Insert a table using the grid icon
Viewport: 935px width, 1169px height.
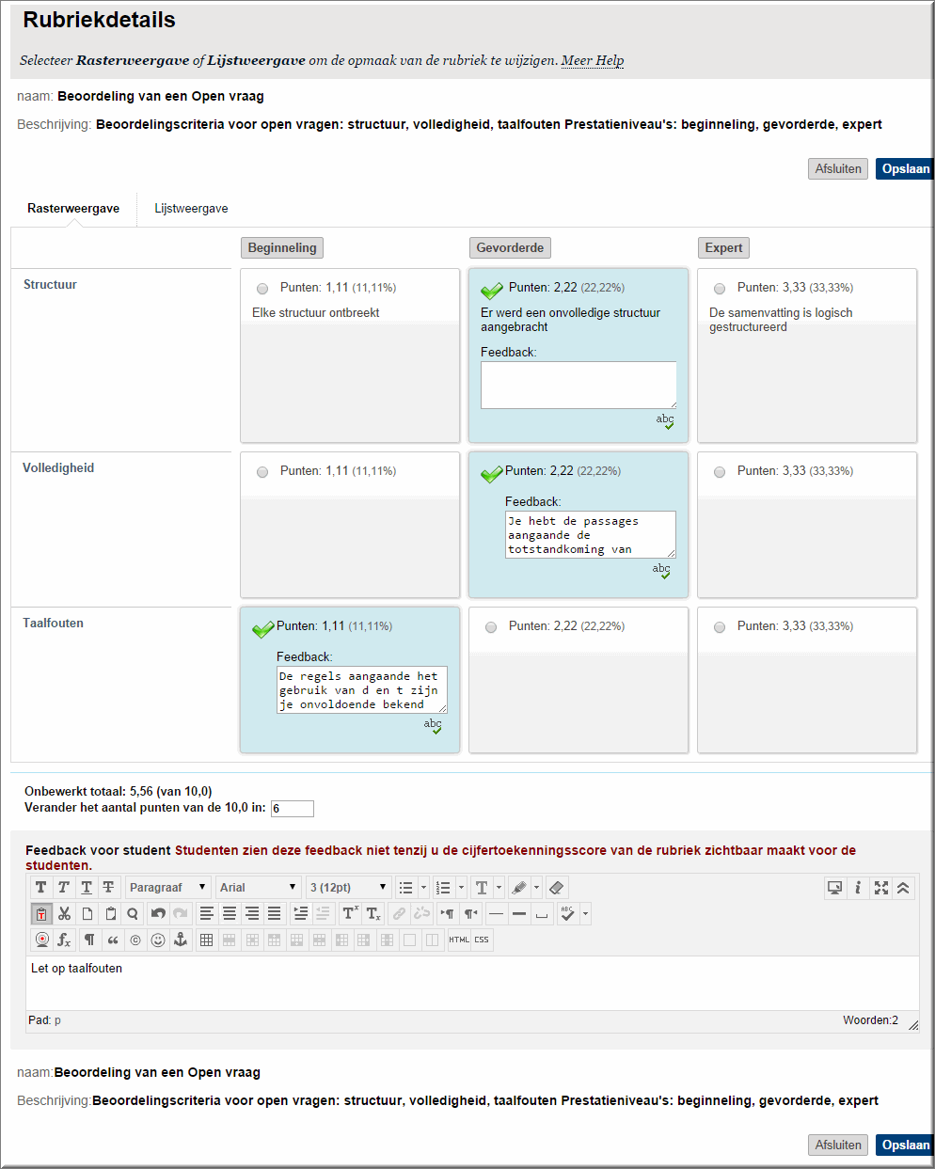click(207, 940)
